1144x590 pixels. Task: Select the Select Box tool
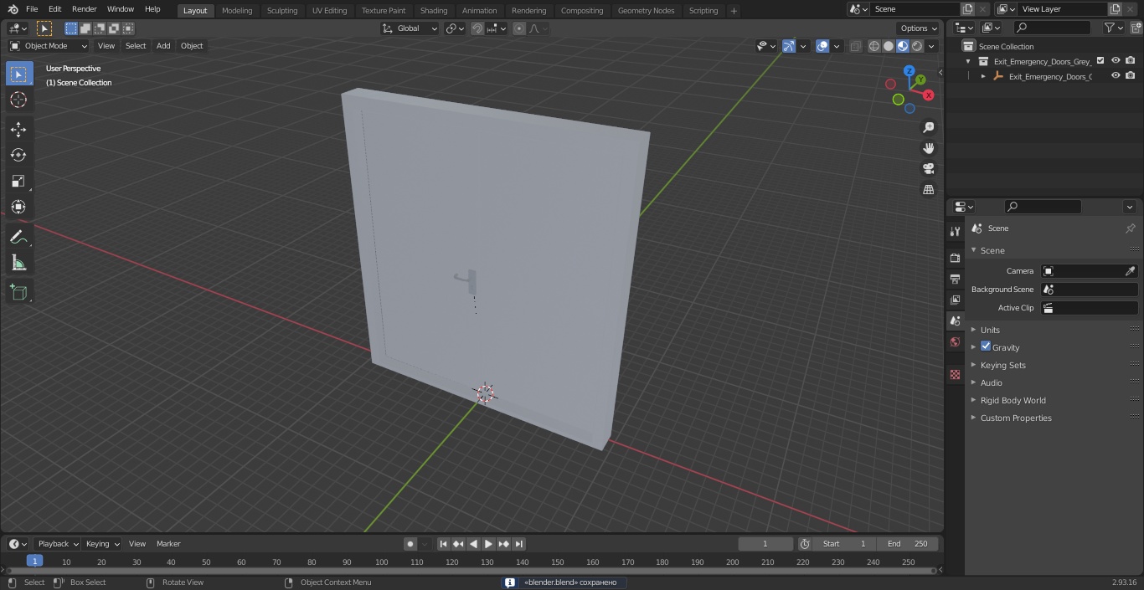tap(18, 74)
